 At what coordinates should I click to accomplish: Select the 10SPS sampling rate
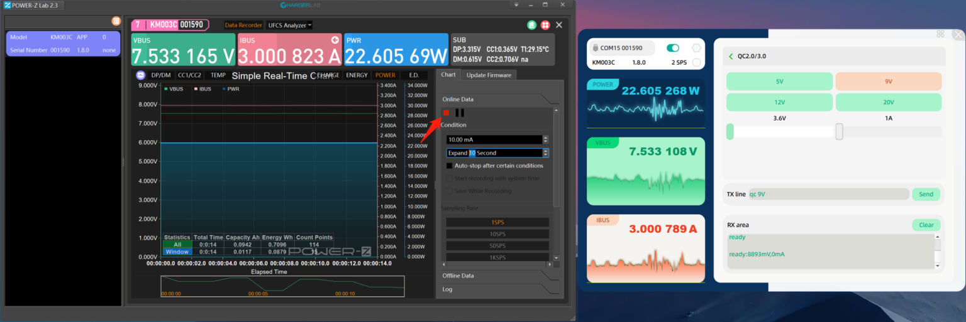497,234
